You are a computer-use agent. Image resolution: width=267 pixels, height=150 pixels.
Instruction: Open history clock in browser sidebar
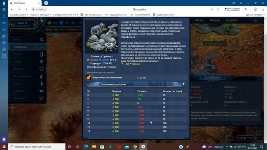pos(4,30)
